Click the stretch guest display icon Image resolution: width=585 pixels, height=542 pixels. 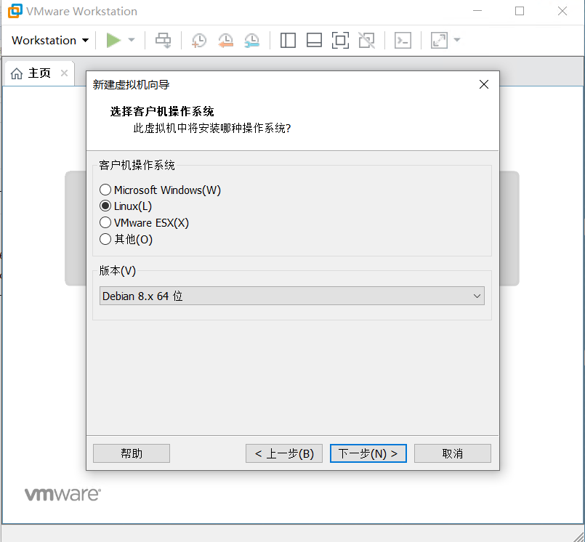(x=439, y=40)
